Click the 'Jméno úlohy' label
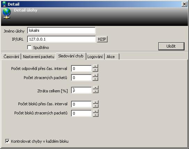 click(x=14, y=31)
